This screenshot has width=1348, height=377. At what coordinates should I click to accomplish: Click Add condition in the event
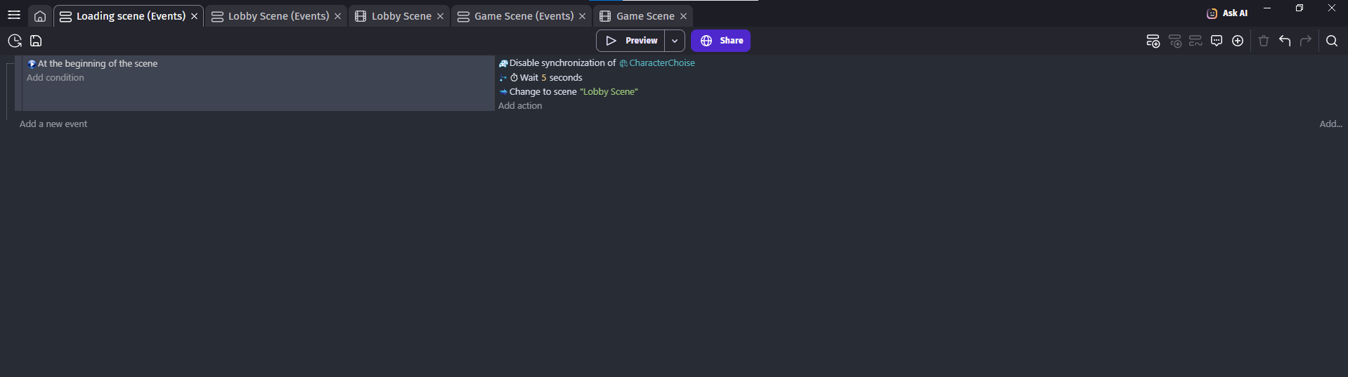56,78
